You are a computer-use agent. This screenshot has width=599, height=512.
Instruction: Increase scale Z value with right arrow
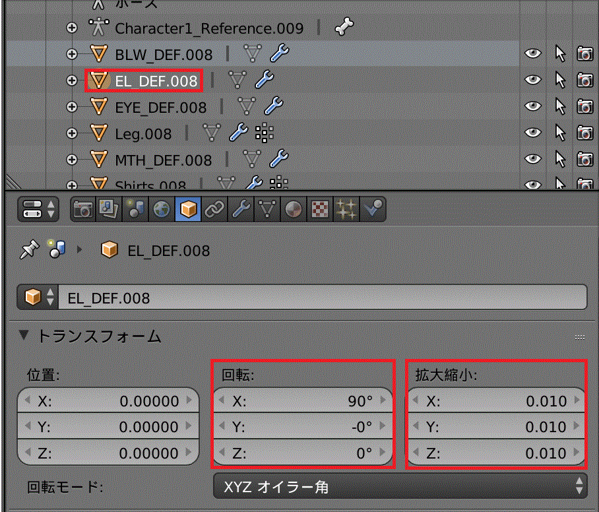[578, 453]
